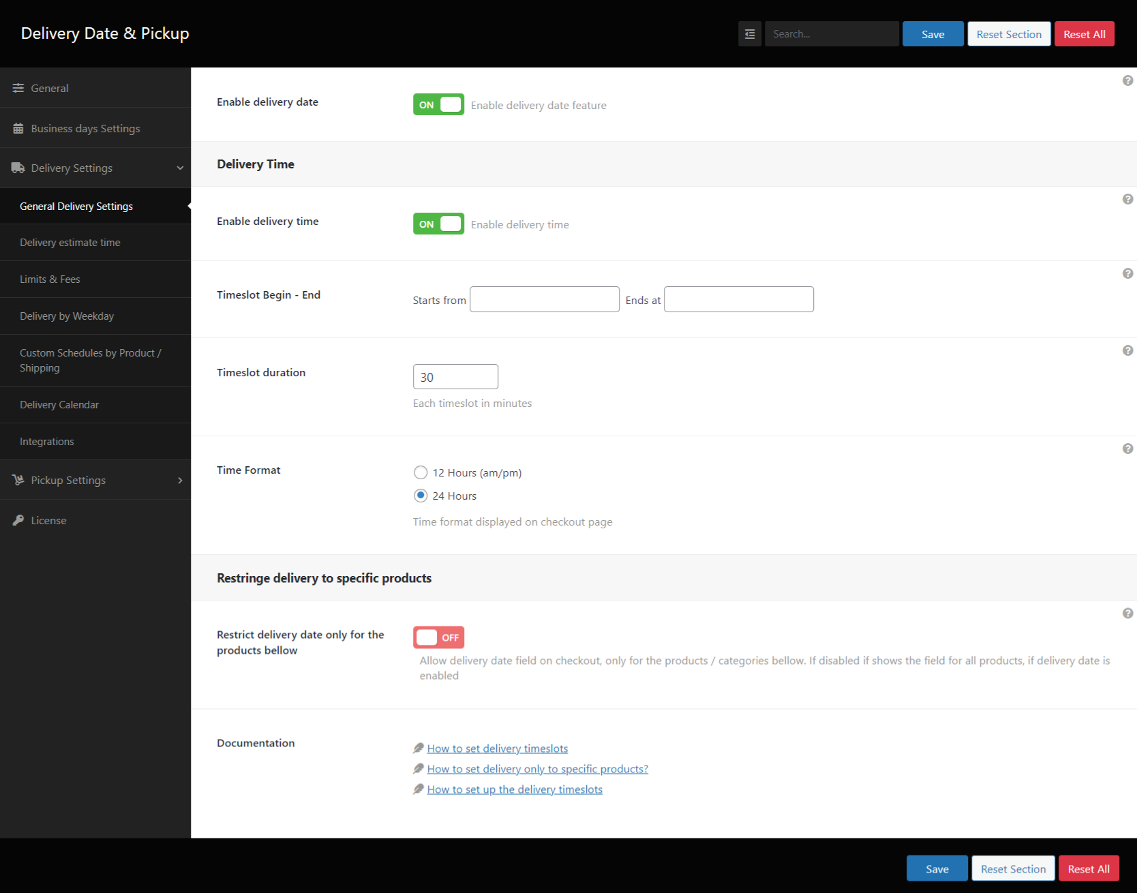The width and height of the screenshot is (1137, 893).
Task: Click the Business days Settings calendar icon
Action: pos(18,127)
